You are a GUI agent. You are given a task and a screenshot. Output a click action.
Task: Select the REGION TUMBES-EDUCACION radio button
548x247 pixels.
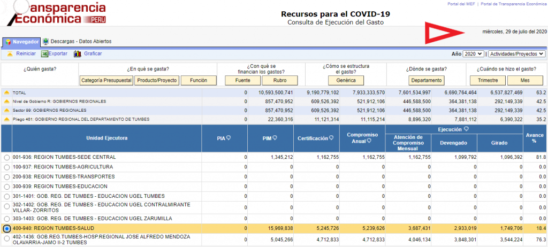tap(6, 187)
